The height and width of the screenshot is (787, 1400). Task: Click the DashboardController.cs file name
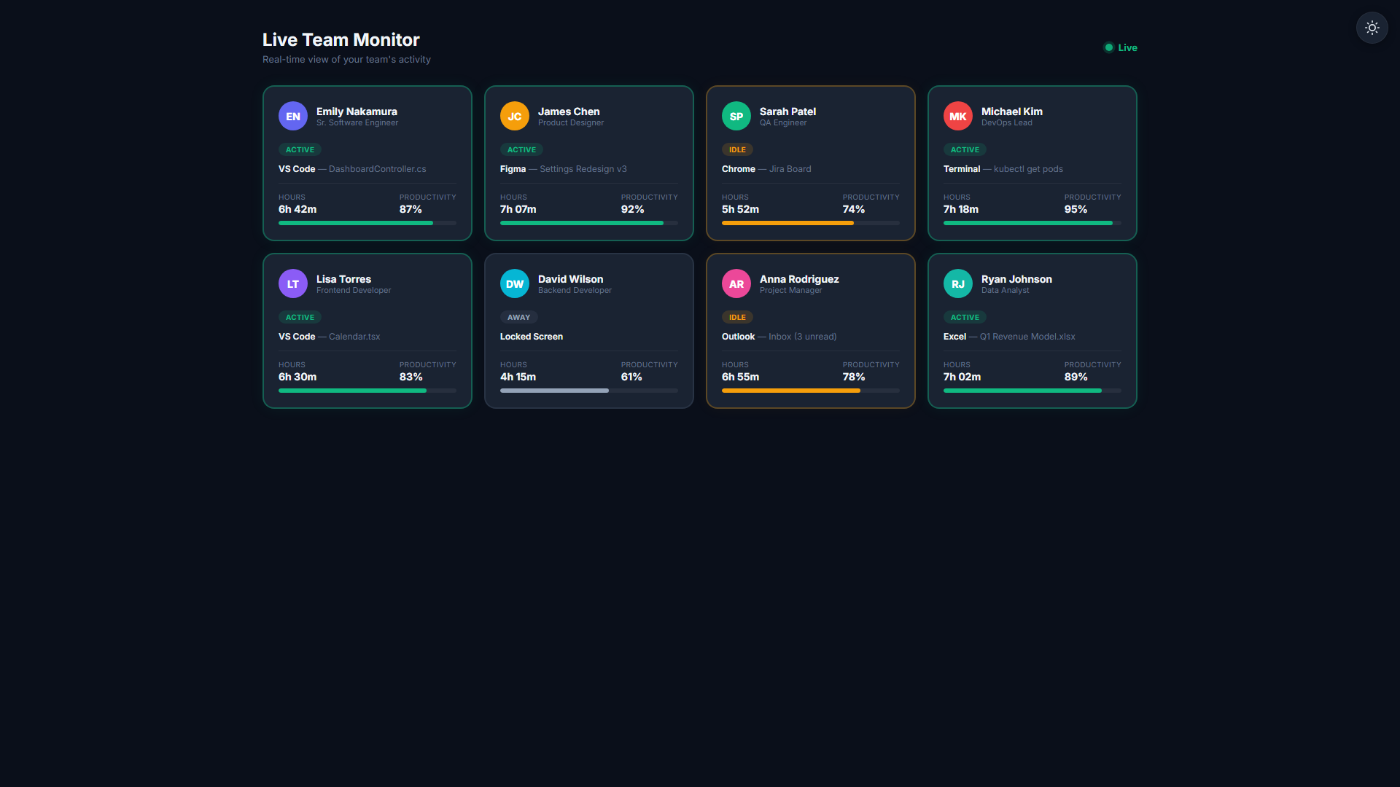[x=377, y=169]
